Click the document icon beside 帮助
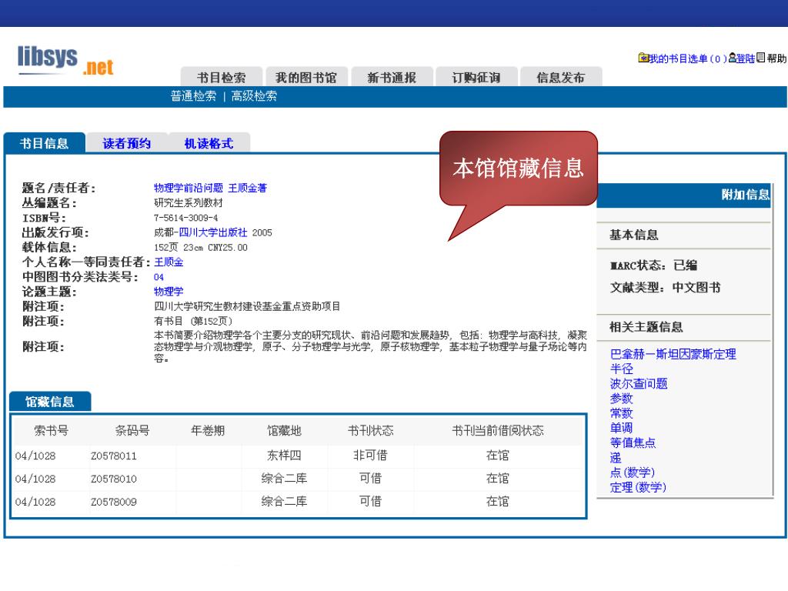The image size is (788, 591). 760,58
